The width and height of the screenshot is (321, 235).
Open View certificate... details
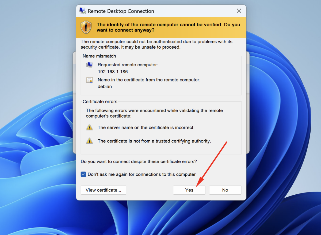point(103,190)
